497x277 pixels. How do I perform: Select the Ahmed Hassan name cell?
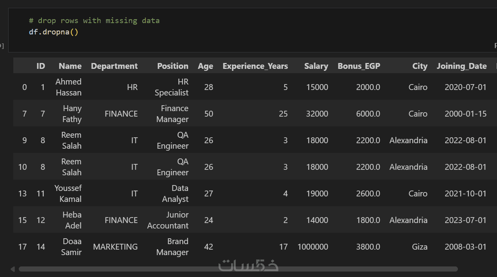pos(68,87)
